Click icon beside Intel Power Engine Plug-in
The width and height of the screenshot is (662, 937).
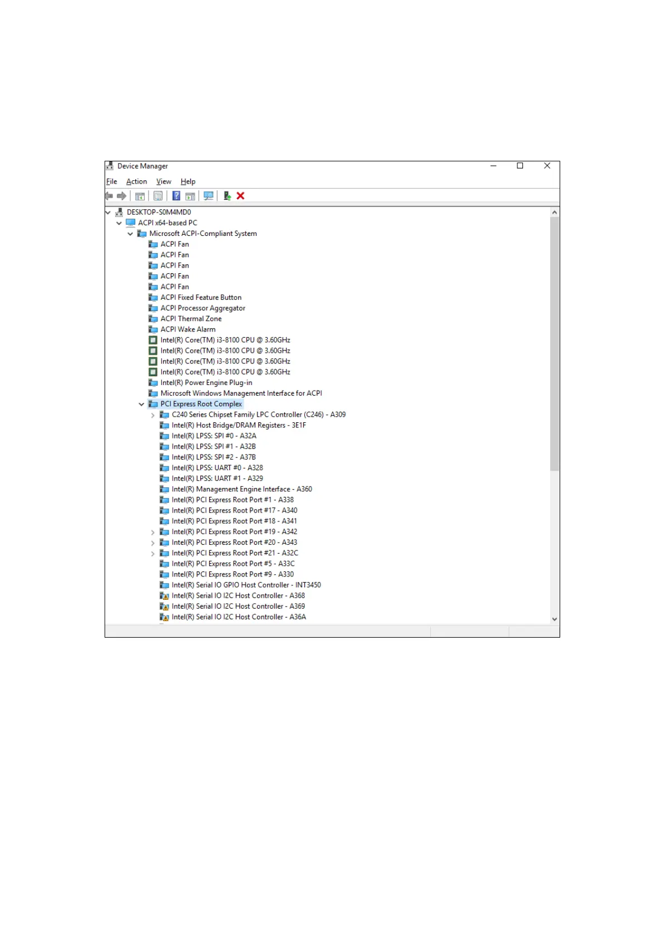coord(153,383)
